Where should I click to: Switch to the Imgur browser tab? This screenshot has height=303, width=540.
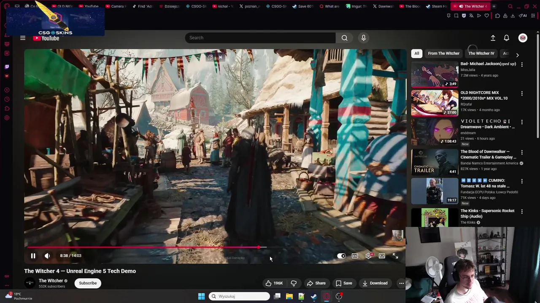[357, 6]
